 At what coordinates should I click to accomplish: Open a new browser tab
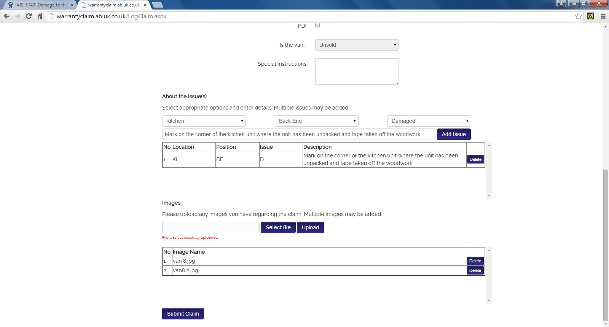click(157, 5)
